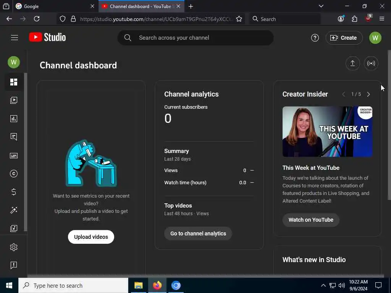Click the Go live broadcast icon
Image resolution: width=391 pixels, height=293 pixels.
[371, 64]
